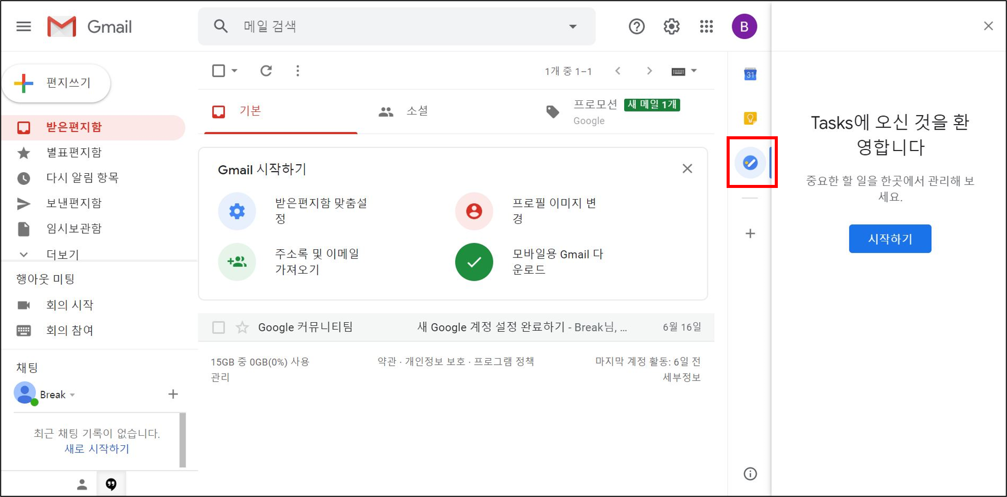The width and height of the screenshot is (1007, 497).
Task: Star the Google 커뮤니티팀 email
Action: coord(242,327)
